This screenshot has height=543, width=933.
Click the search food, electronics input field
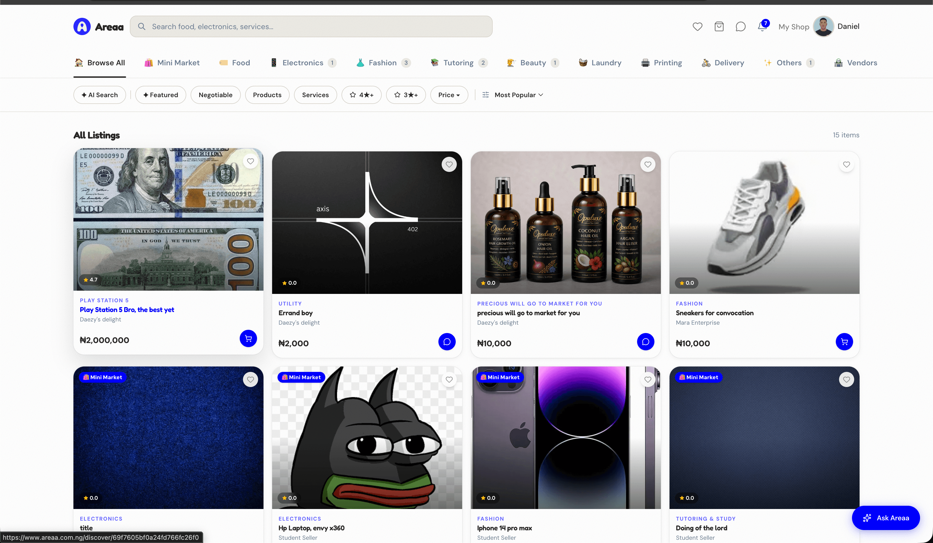pyautogui.click(x=311, y=27)
